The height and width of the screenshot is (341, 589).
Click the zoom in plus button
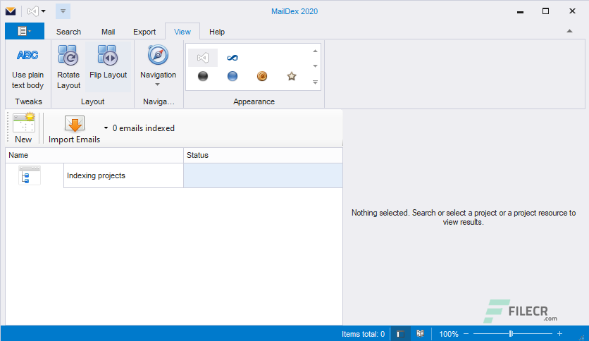pyautogui.click(x=559, y=334)
